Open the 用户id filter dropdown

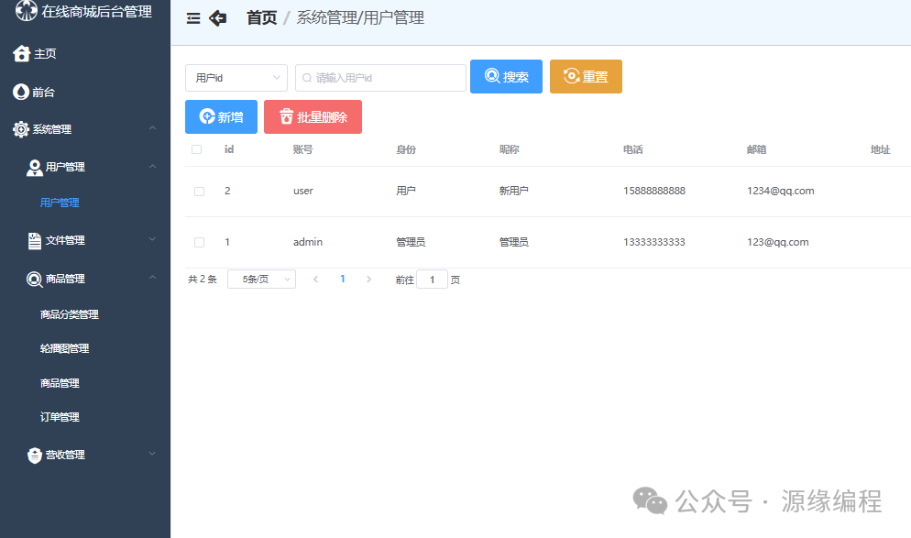coord(236,78)
